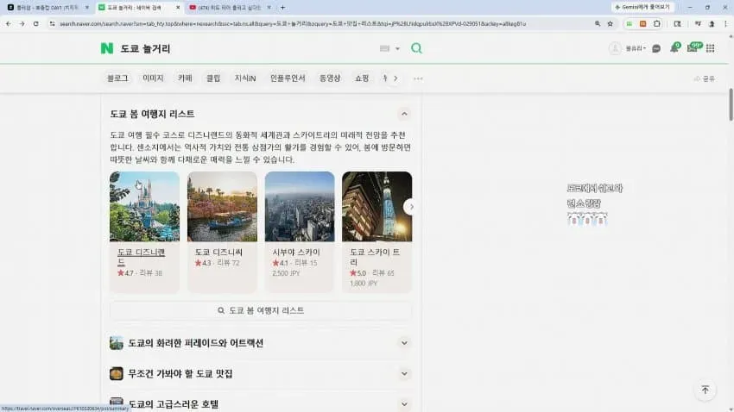Screen dimensions: 734x412
Task: Click the parade thumbnail beside 퍼레이드와 어트랙션
Action: click(116, 343)
